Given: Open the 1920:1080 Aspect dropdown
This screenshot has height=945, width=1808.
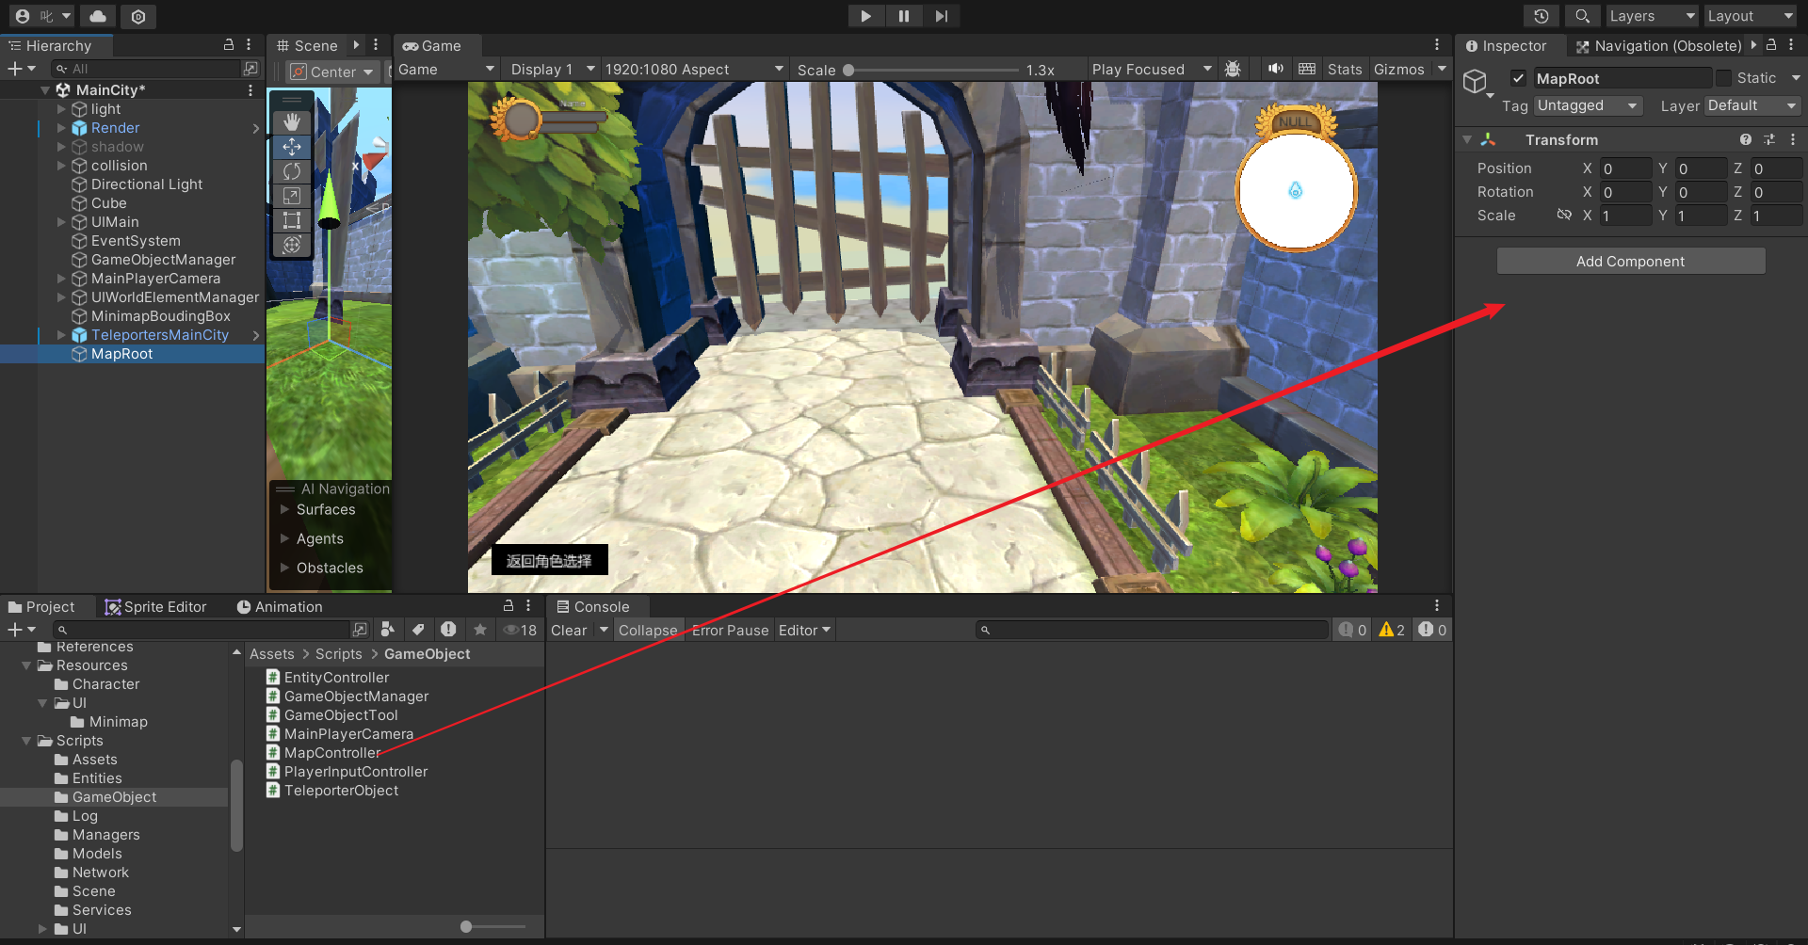Looking at the screenshot, I should pos(693,70).
